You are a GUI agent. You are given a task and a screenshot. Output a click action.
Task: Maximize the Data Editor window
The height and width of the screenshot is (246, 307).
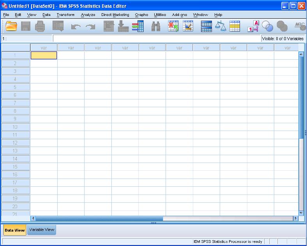click(293, 6)
